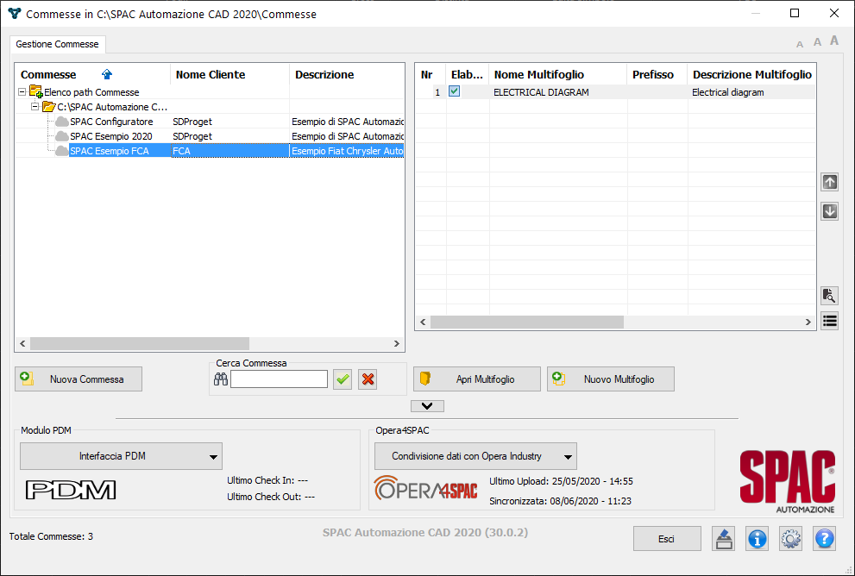Select the Gestione Commesse tab

click(x=57, y=44)
